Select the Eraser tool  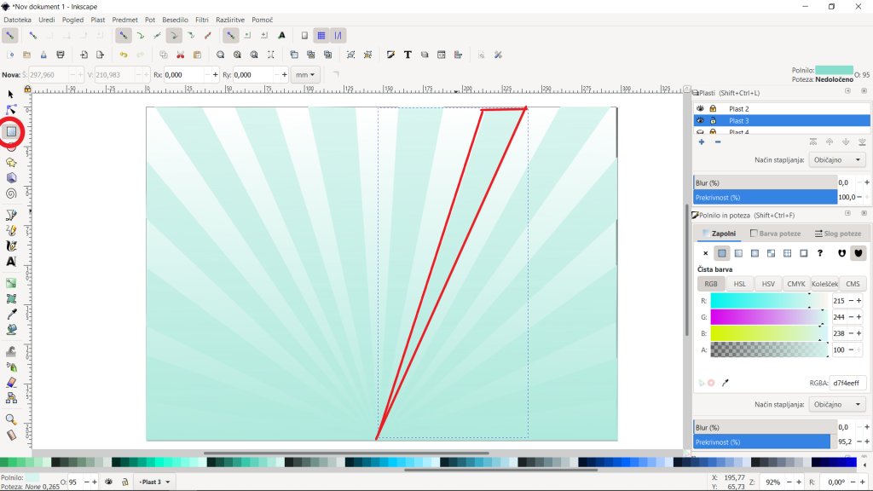(10, 383)
